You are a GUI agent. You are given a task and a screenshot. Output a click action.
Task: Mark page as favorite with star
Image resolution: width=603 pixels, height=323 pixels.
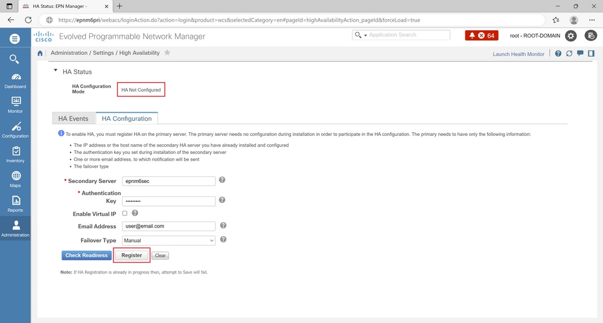click(x=167, y=53)
